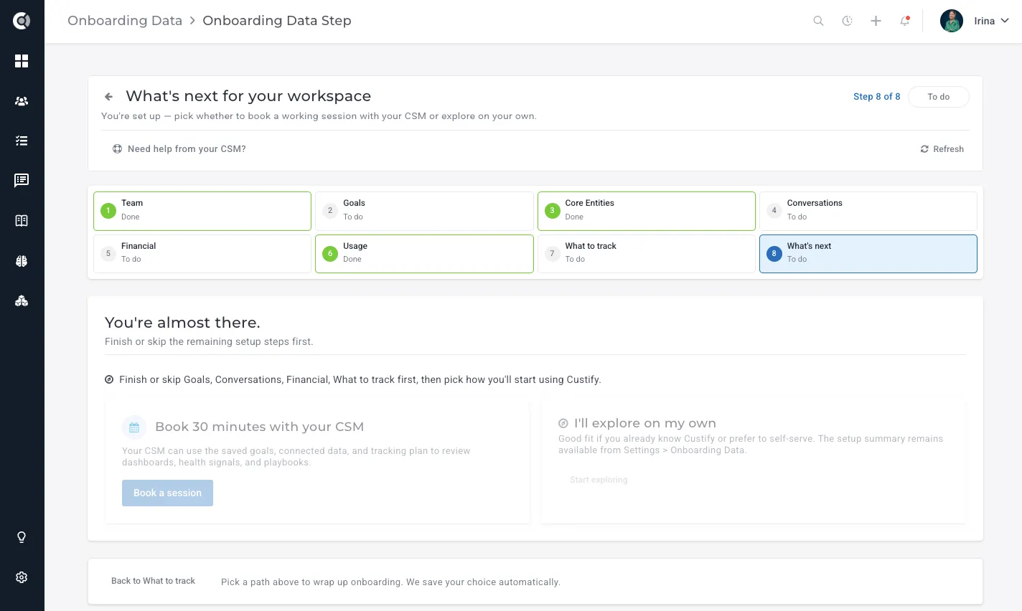This screenshot has width=1022, height=611.
Task: Click the lightbulb icon in sidebar
Action: 22,537
